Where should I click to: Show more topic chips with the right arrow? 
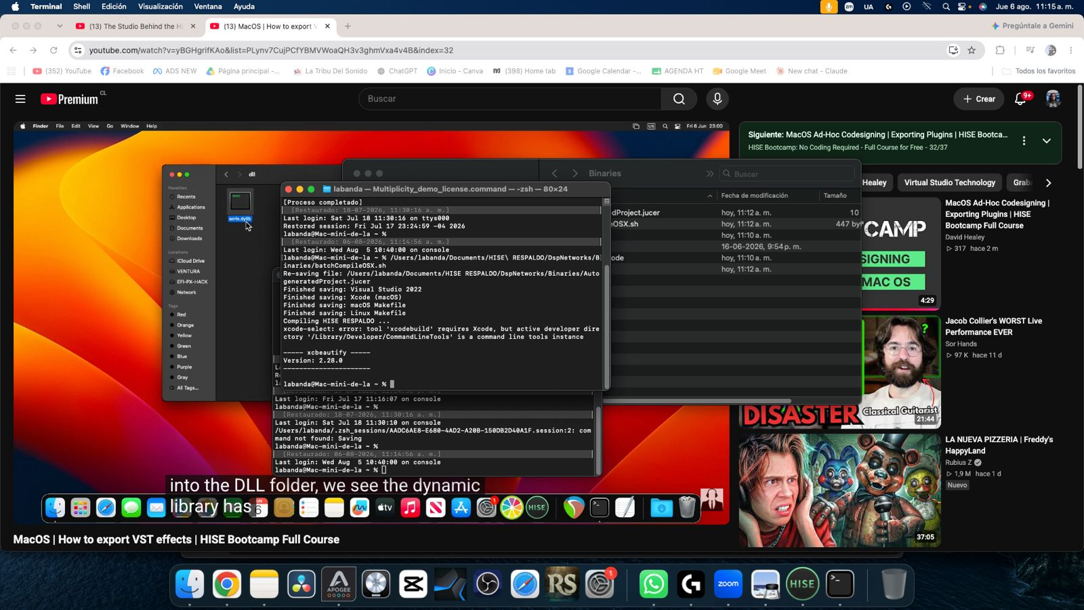click(1048, 183)
